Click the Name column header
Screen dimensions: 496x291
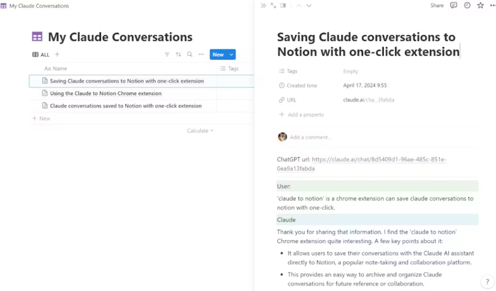click(x=55, y=69)
